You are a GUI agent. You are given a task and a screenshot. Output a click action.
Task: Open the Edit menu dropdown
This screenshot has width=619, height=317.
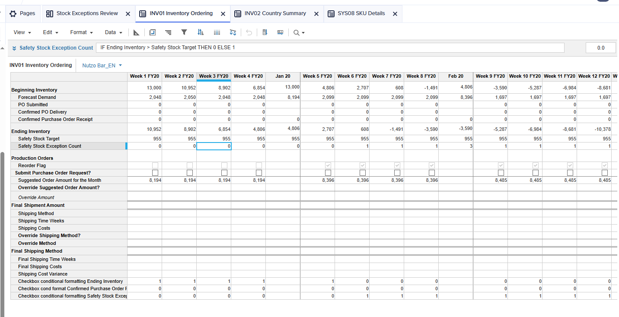tap(51, 32)
